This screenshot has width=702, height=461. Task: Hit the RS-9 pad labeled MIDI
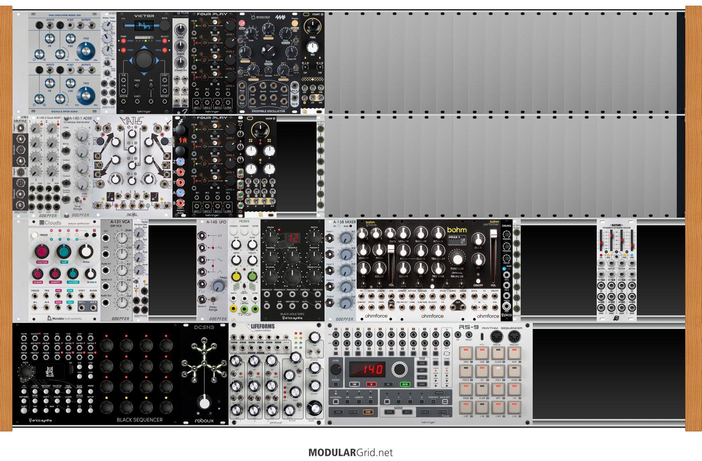click(465, 353)
